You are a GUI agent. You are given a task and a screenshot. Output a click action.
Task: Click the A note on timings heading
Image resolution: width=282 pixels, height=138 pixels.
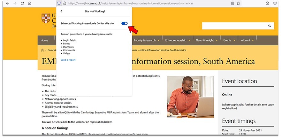click(x=55, y=128)
